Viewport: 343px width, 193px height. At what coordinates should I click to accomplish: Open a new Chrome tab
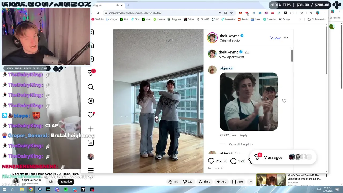pos(128,5)
